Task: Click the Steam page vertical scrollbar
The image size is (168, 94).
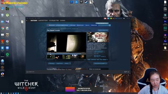Action: [x=130, y=25]
